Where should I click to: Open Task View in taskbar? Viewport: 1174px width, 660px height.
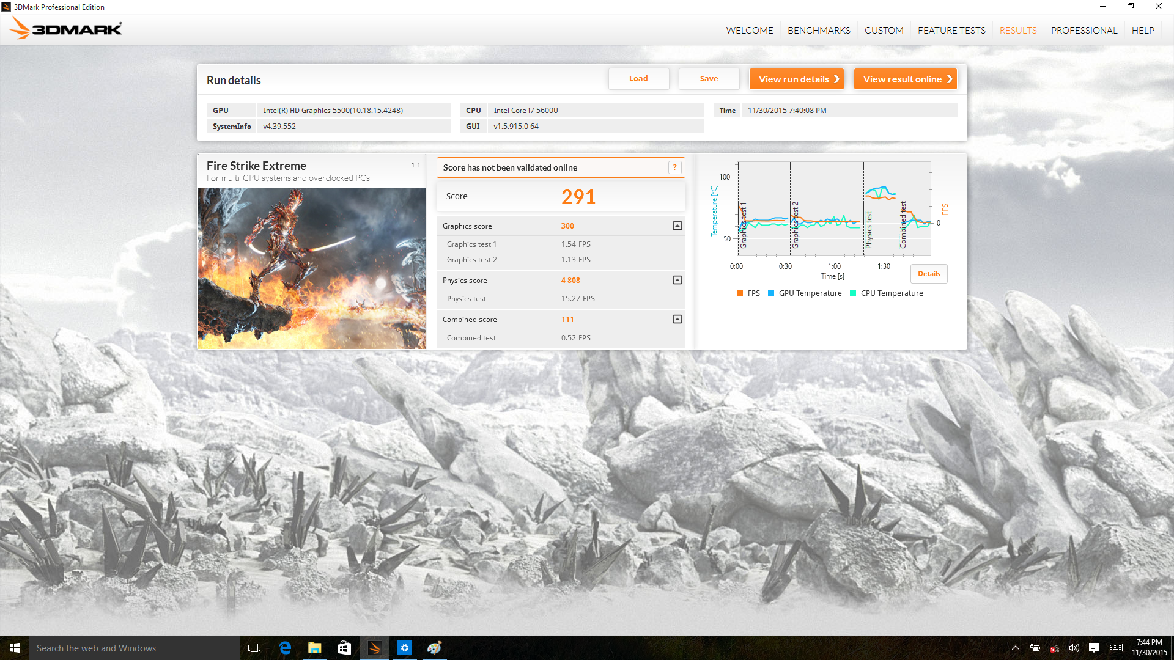(254, 648)
